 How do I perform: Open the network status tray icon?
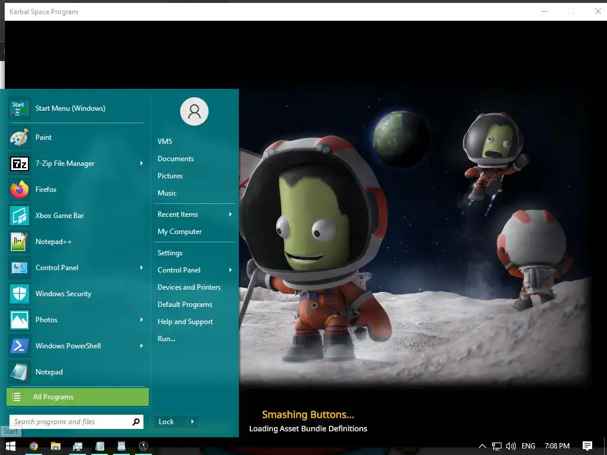[x=497, y=446]
